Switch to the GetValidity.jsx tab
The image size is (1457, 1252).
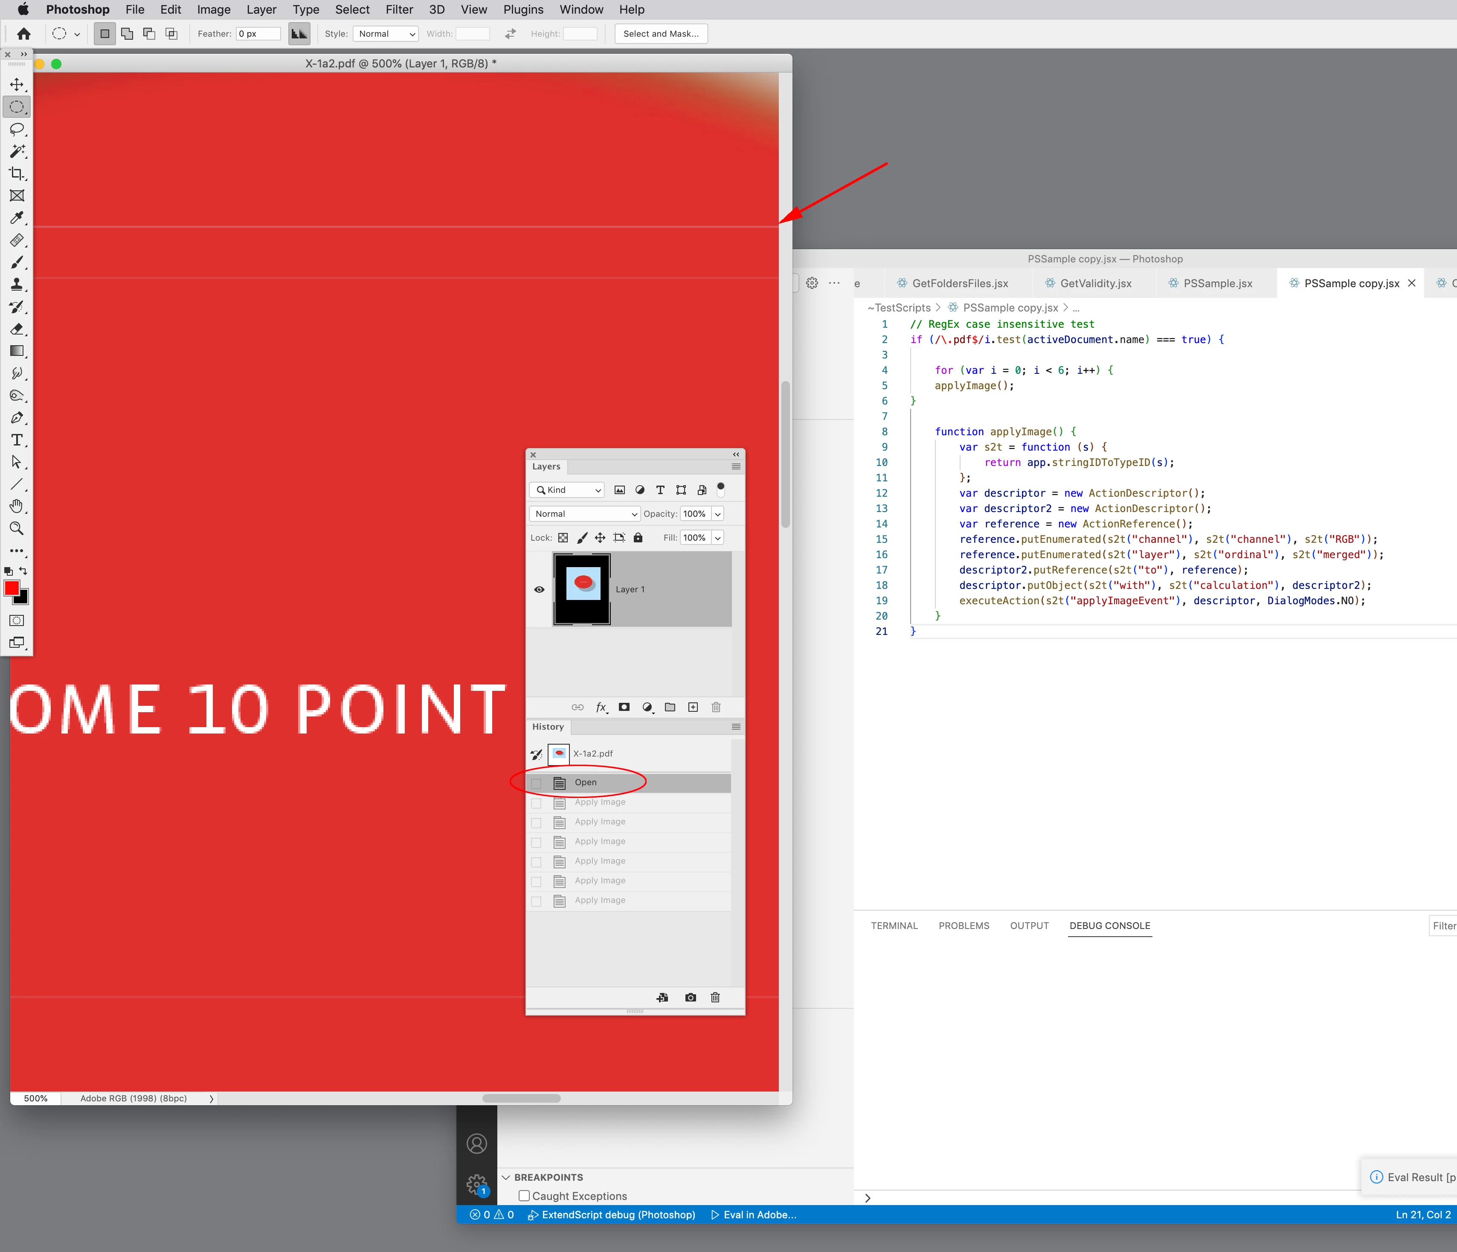[x=1095, y=283]
